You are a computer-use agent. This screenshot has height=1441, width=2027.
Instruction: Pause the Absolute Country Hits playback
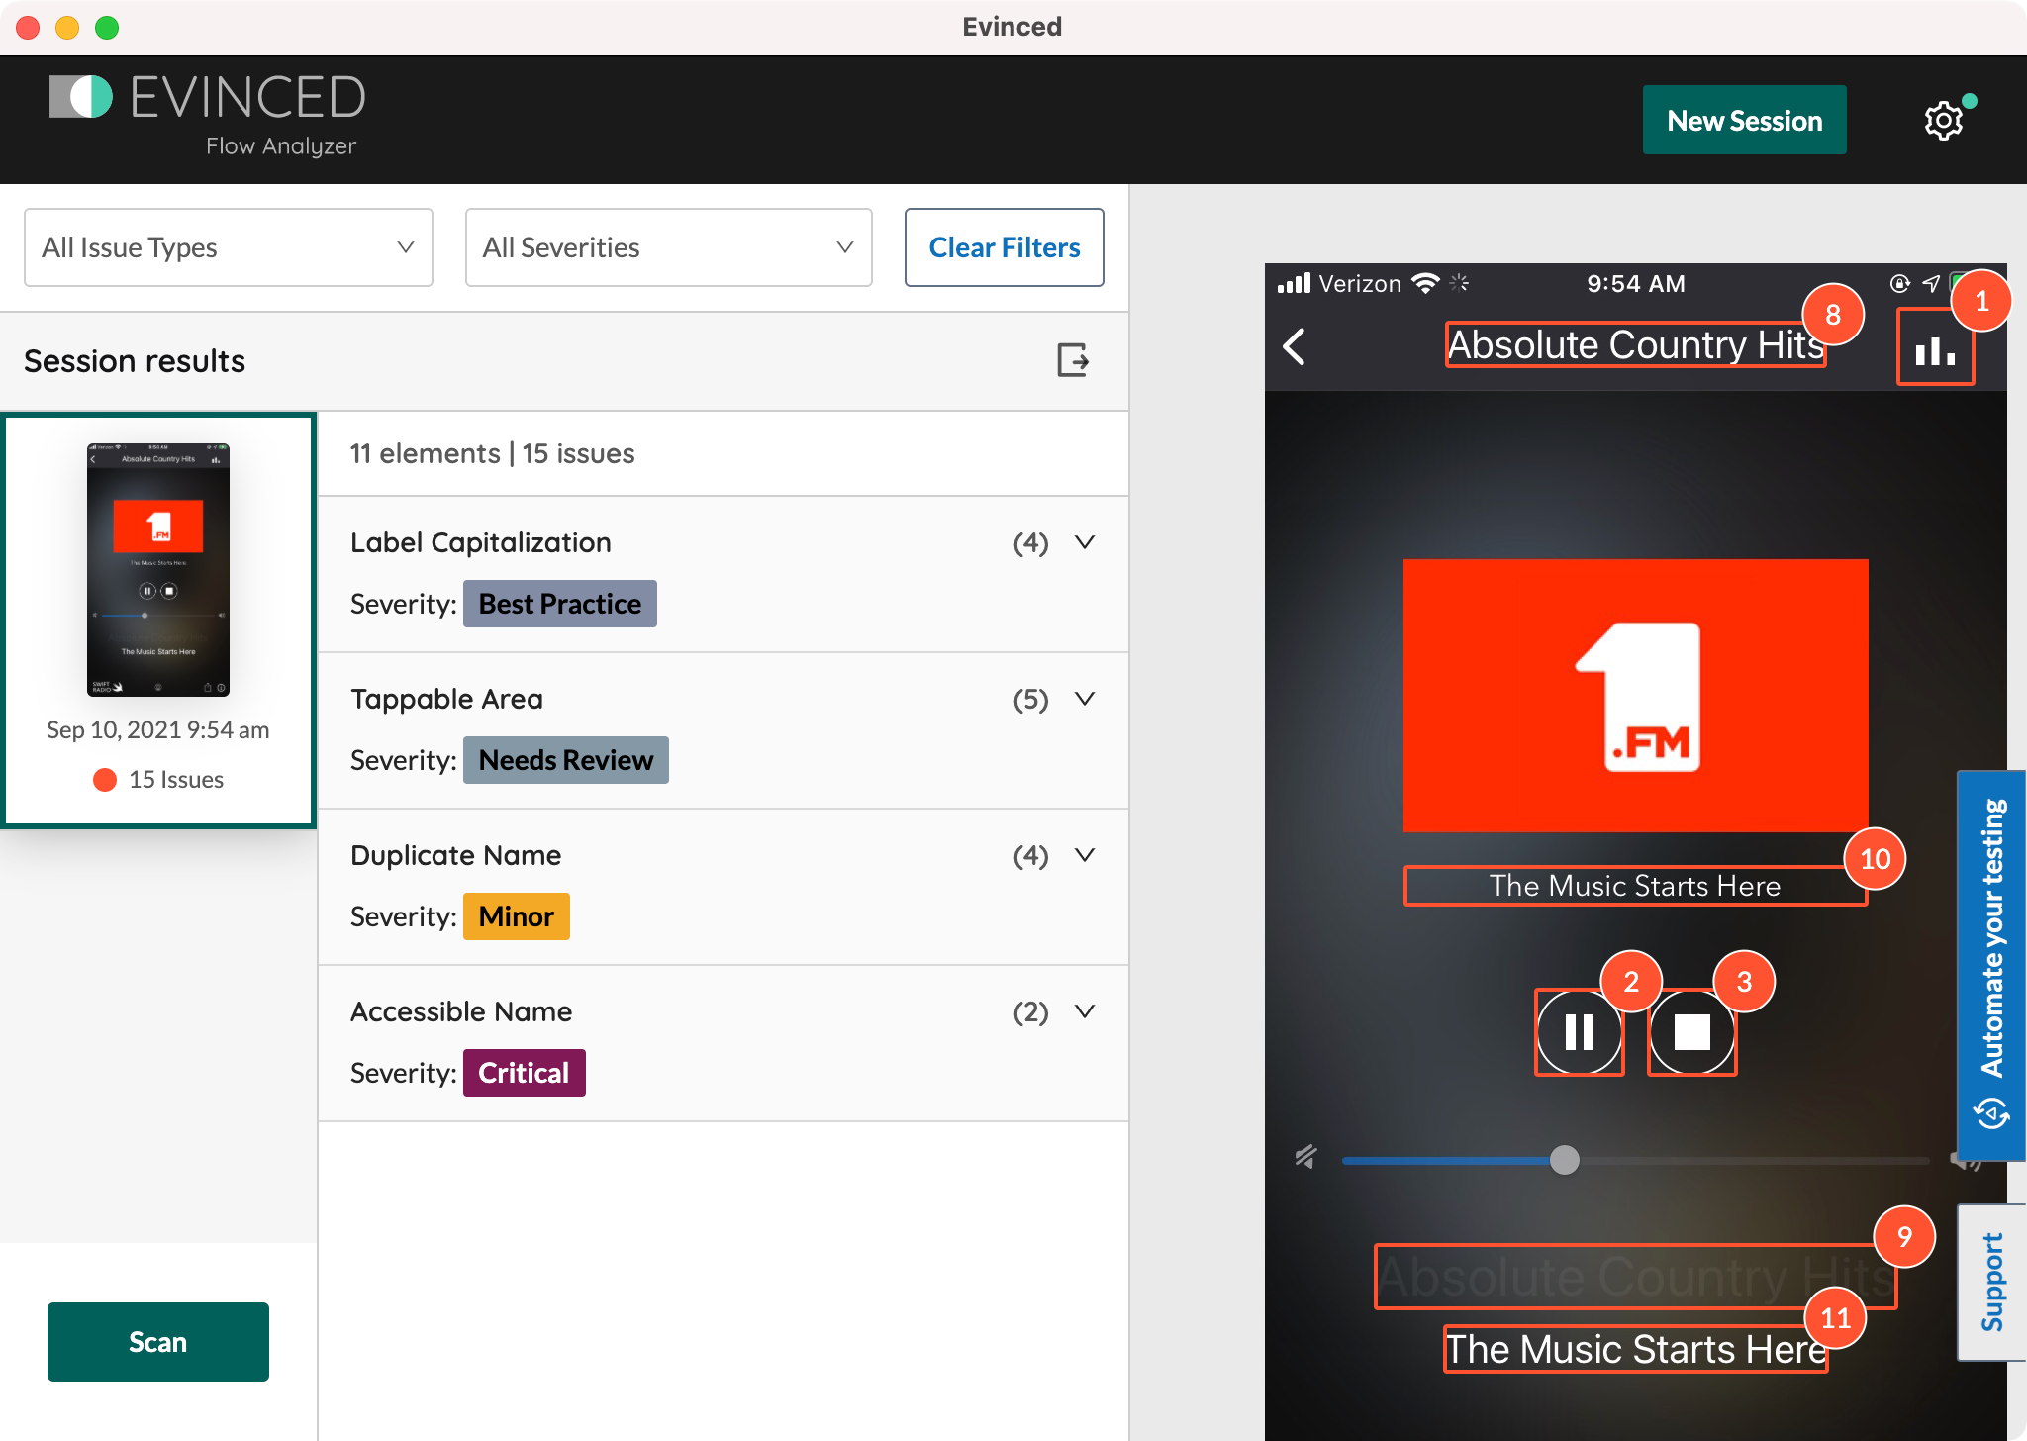(1579, 1032)
